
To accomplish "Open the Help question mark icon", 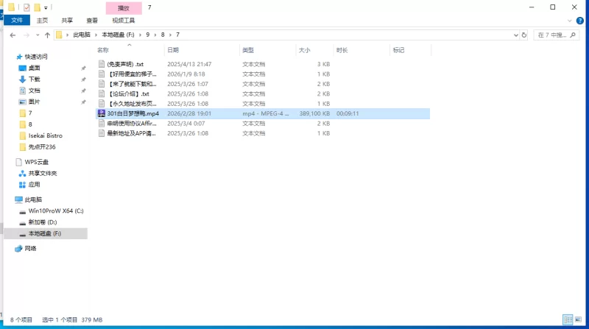I will [579, 21].
